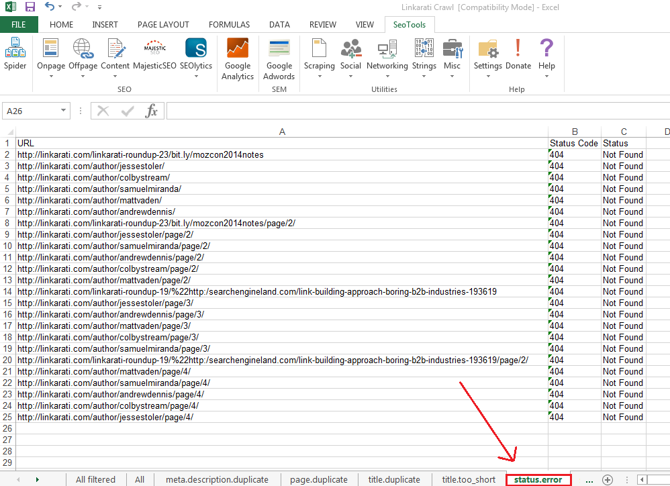Click inside the formula bar
The width and height of the screenshot is (670, 486).
coord(403,111)
